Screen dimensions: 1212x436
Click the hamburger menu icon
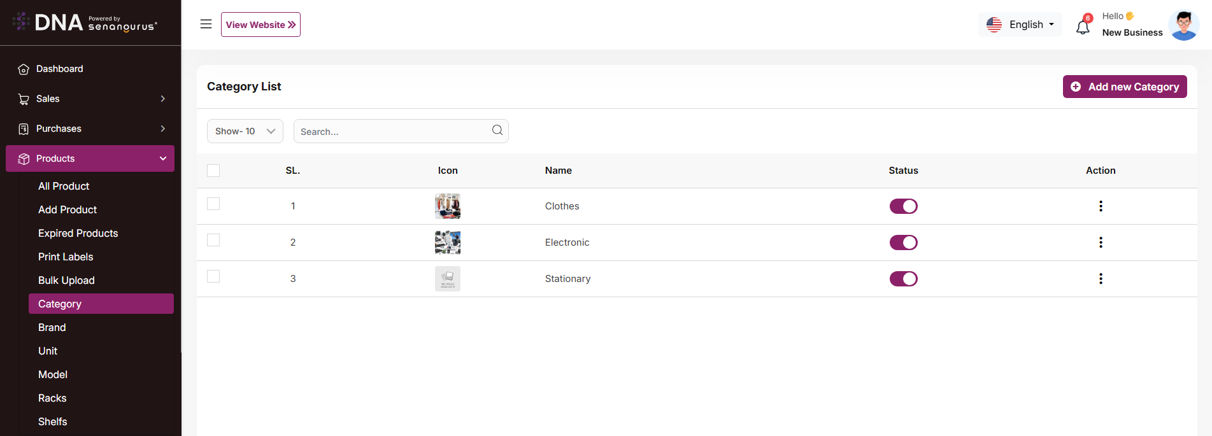[206, 24]
